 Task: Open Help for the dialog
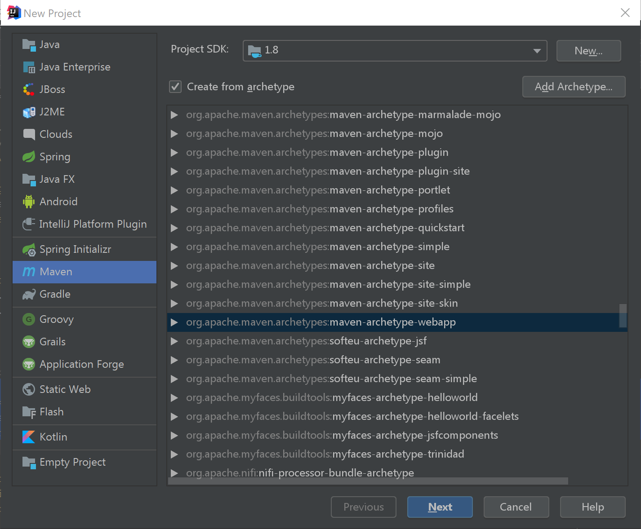(x=592, y=507)
